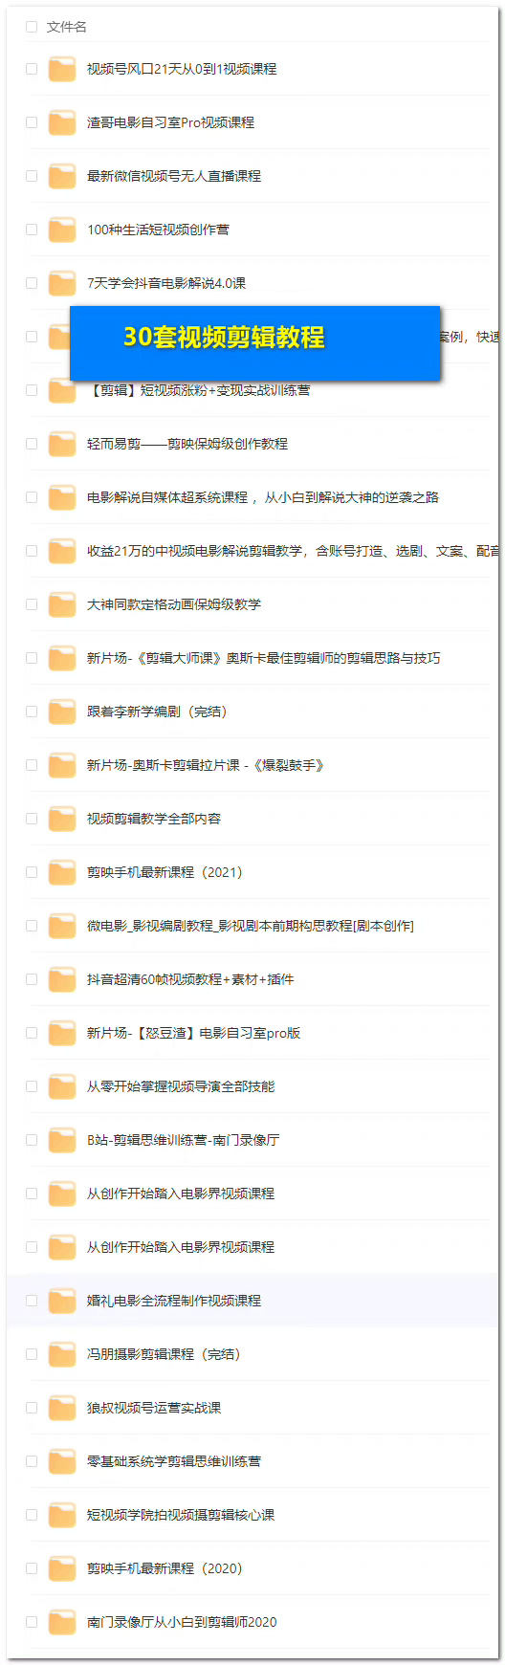This screenshot has width=505, height=1665.
Task: Open 轻而易剪——剪映保姆级创作教程 folder name
Action: [x=187, y=444]
